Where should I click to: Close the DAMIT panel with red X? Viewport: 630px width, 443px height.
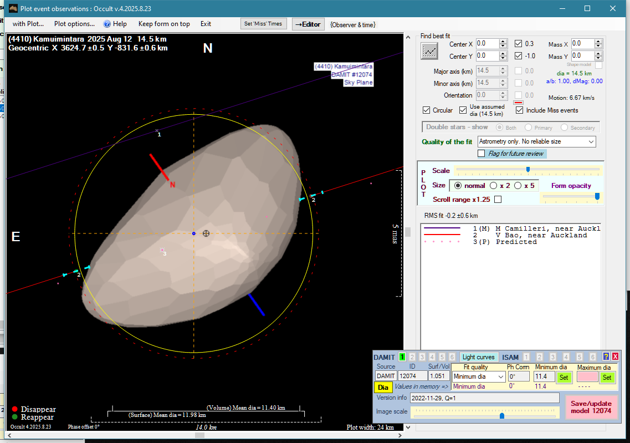click(614, 357)
